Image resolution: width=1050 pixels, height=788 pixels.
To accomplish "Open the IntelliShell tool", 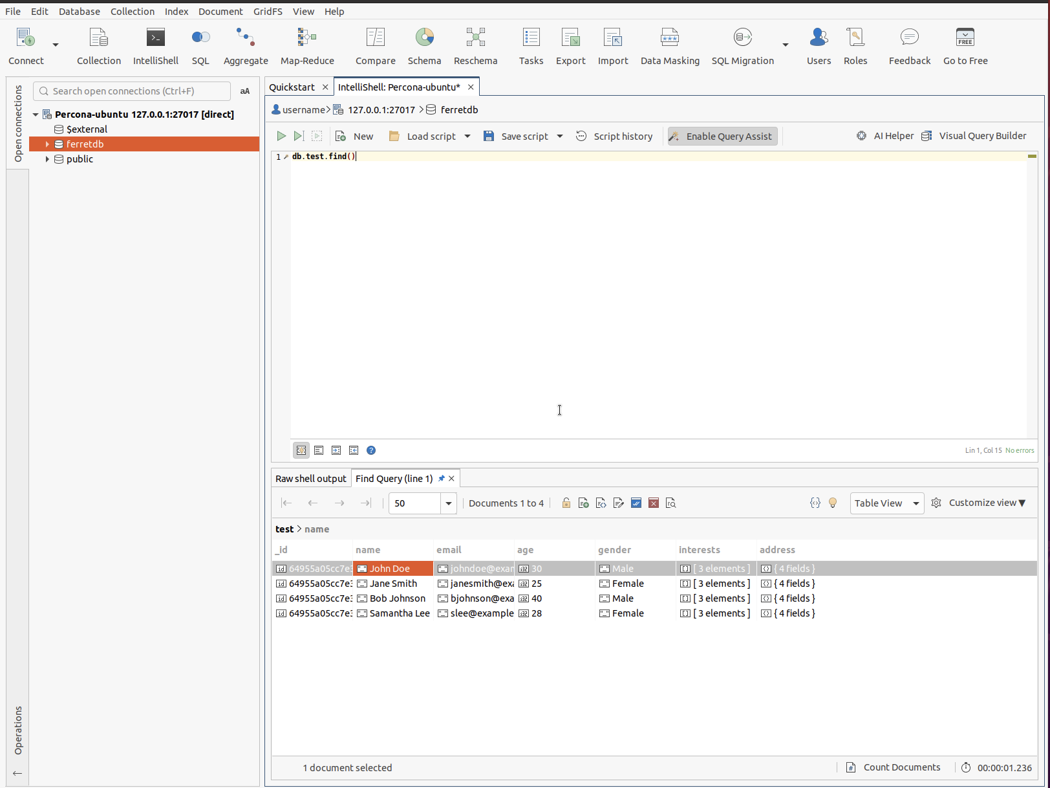I will pos(155,45).
